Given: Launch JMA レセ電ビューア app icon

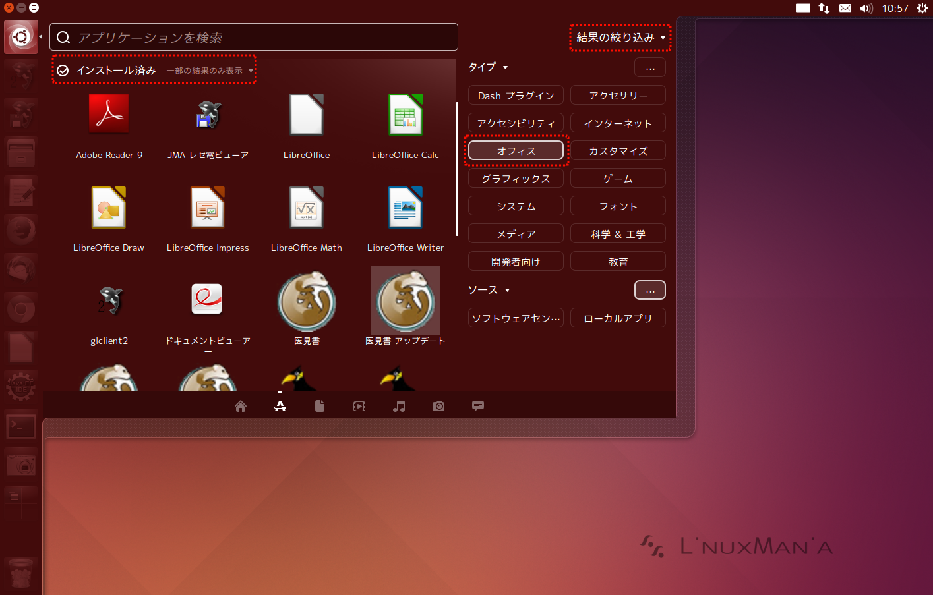Looking at the screenshot, I should coord(208,115).
